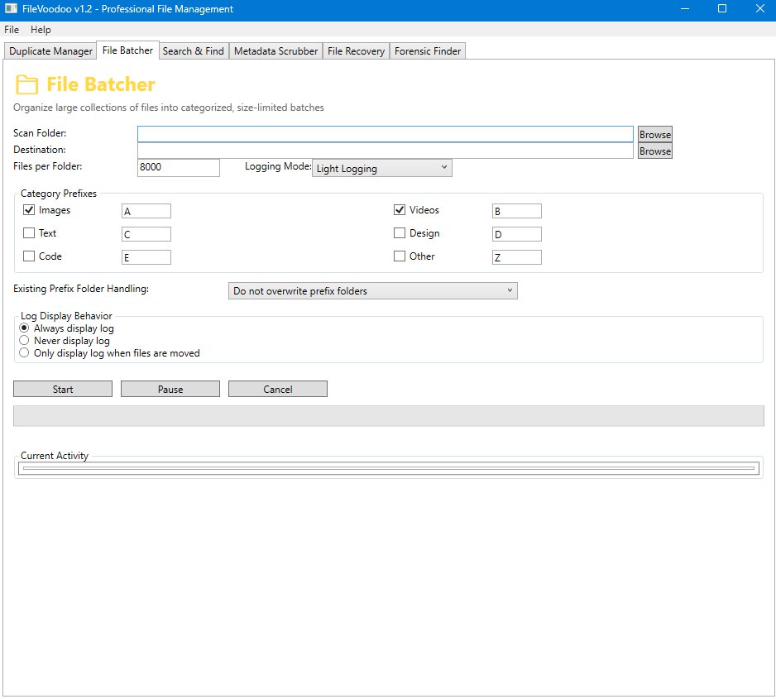Viewport: 776px width, 699px height.
Task: Open the Forensic Finder tab
Action: pos(427,50)
